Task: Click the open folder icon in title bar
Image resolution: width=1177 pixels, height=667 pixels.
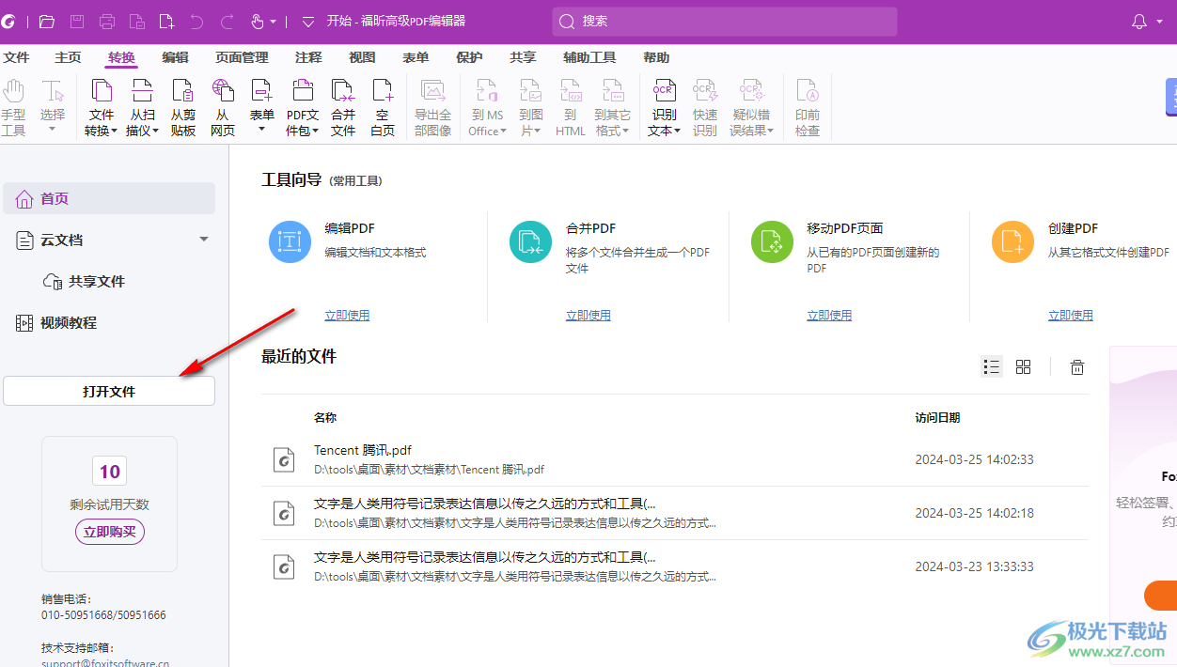Action: 47,22
